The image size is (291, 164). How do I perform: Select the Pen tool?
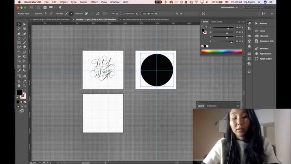[19, 34]
